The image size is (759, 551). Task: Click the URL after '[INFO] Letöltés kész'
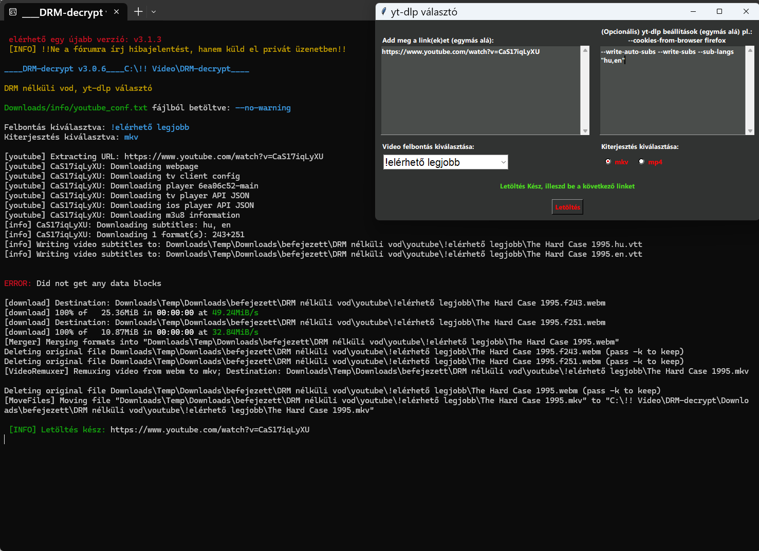[210, 430]
